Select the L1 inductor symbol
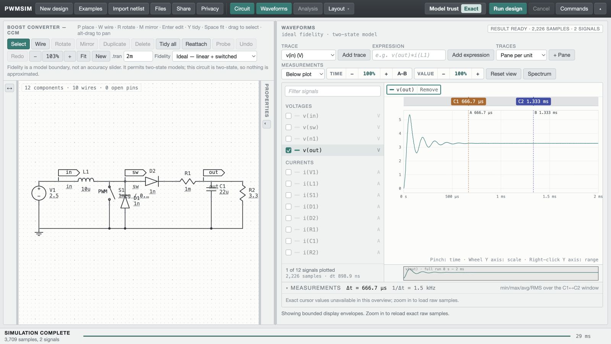The image size is (611, 344). (x=86, y=180)
